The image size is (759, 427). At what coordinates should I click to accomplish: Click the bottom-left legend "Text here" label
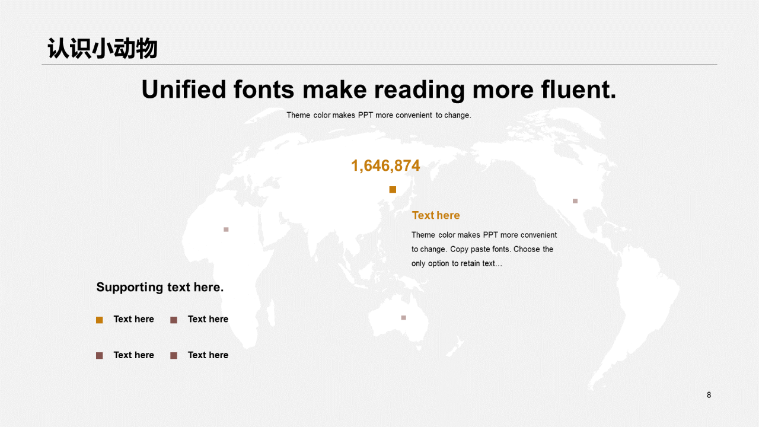point(134,355)
